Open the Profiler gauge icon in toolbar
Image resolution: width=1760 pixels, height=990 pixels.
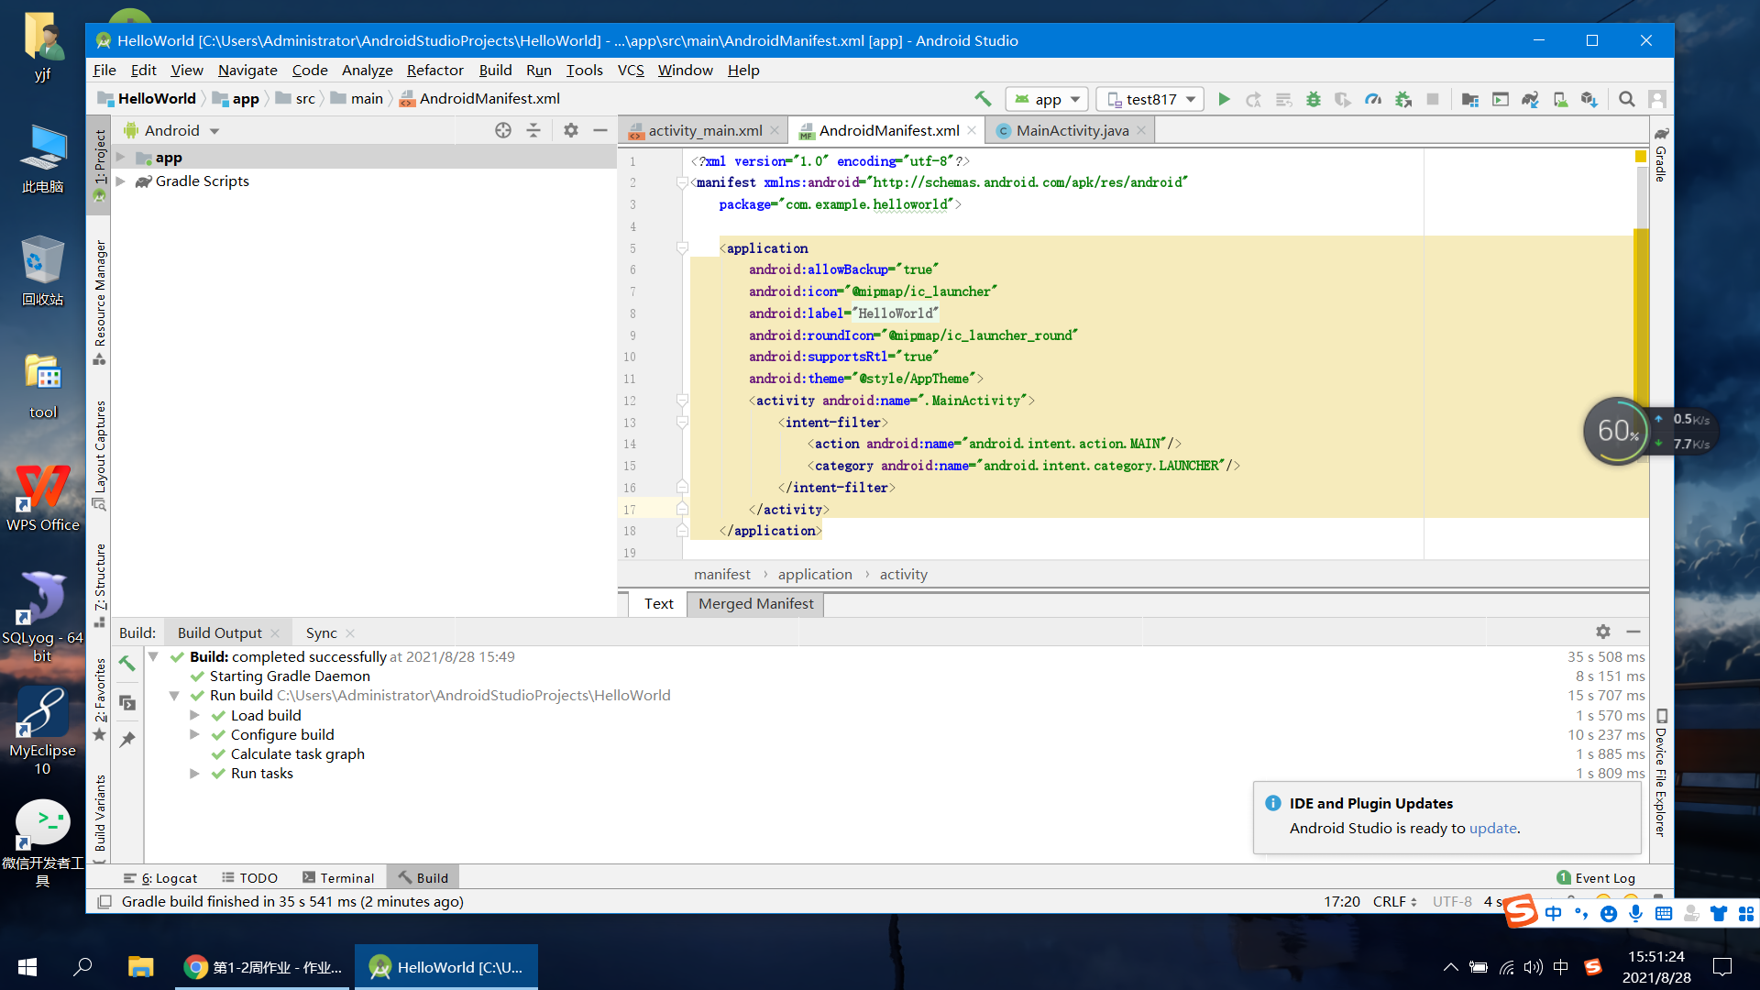(x=1373, y=99)
